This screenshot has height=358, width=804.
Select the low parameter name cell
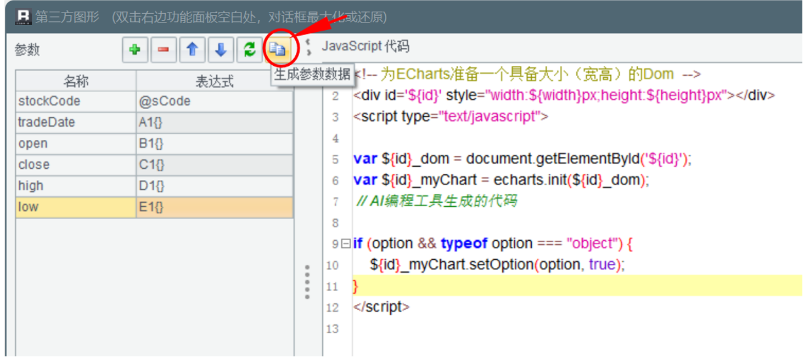click(x=76, y=207)
